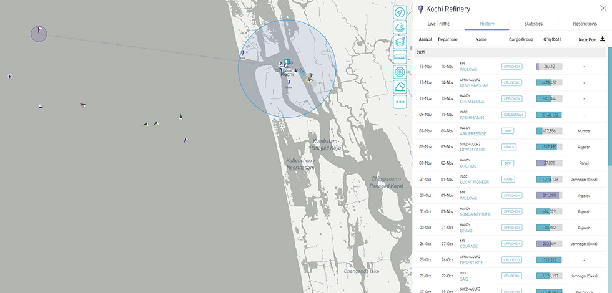Image resolution: width=612 pixels, height=293 pixels.
Task: Click the Departure column header
Action: 448,39
